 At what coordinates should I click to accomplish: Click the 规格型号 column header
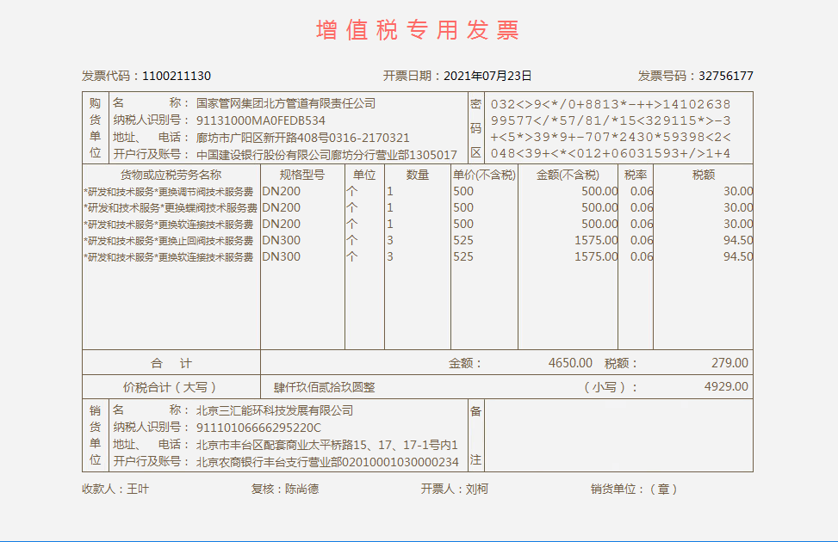302,175
